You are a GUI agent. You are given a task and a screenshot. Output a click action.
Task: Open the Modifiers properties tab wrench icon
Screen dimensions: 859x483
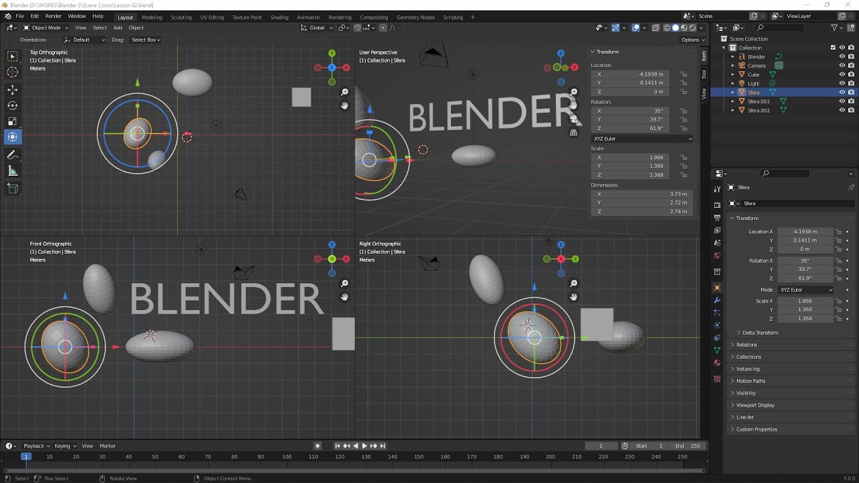(x=717, y=300)
